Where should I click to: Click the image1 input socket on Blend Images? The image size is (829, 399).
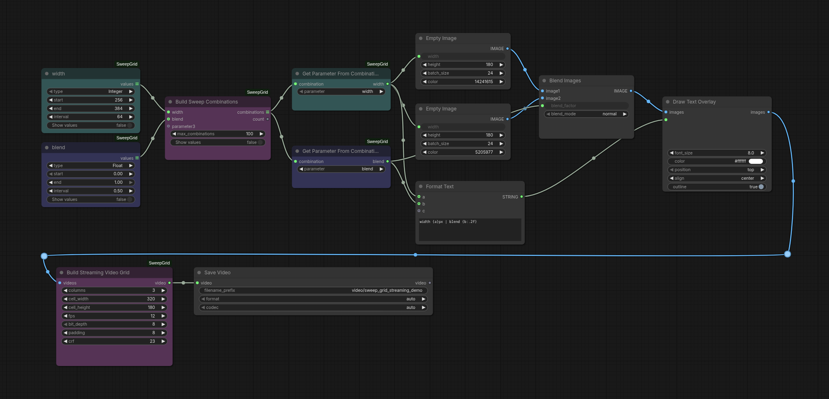pos(542,91)
